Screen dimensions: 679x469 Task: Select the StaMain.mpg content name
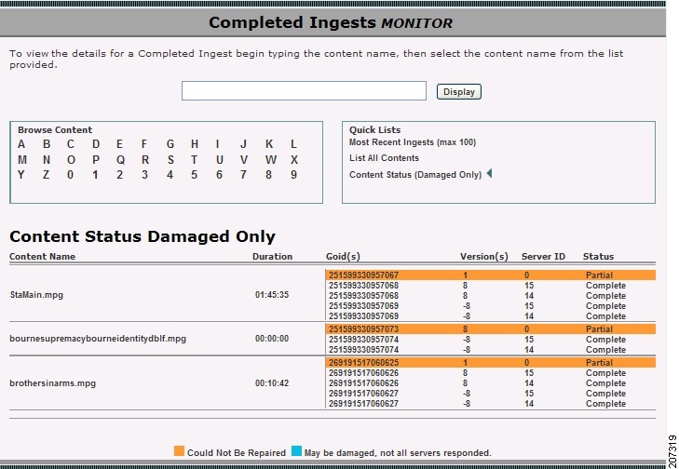(x=36, y=295)
